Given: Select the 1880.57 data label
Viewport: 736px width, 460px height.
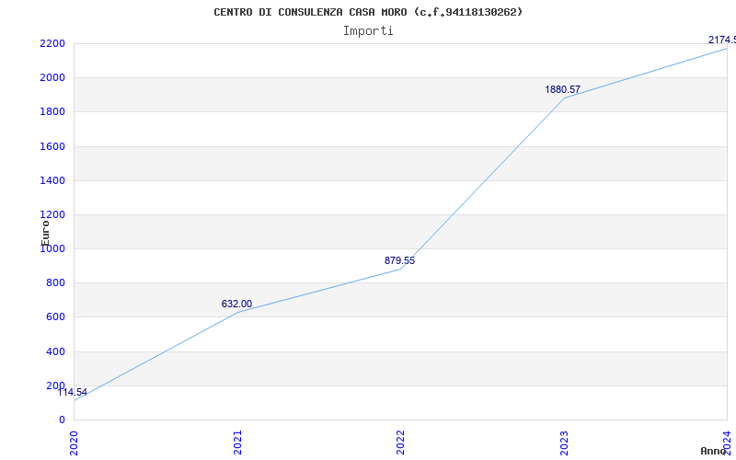Looking at the screenshot, I should coord(562,89).
